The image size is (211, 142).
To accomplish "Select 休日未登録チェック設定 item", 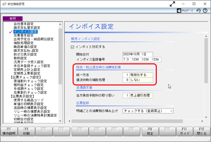I will (32, 66).
